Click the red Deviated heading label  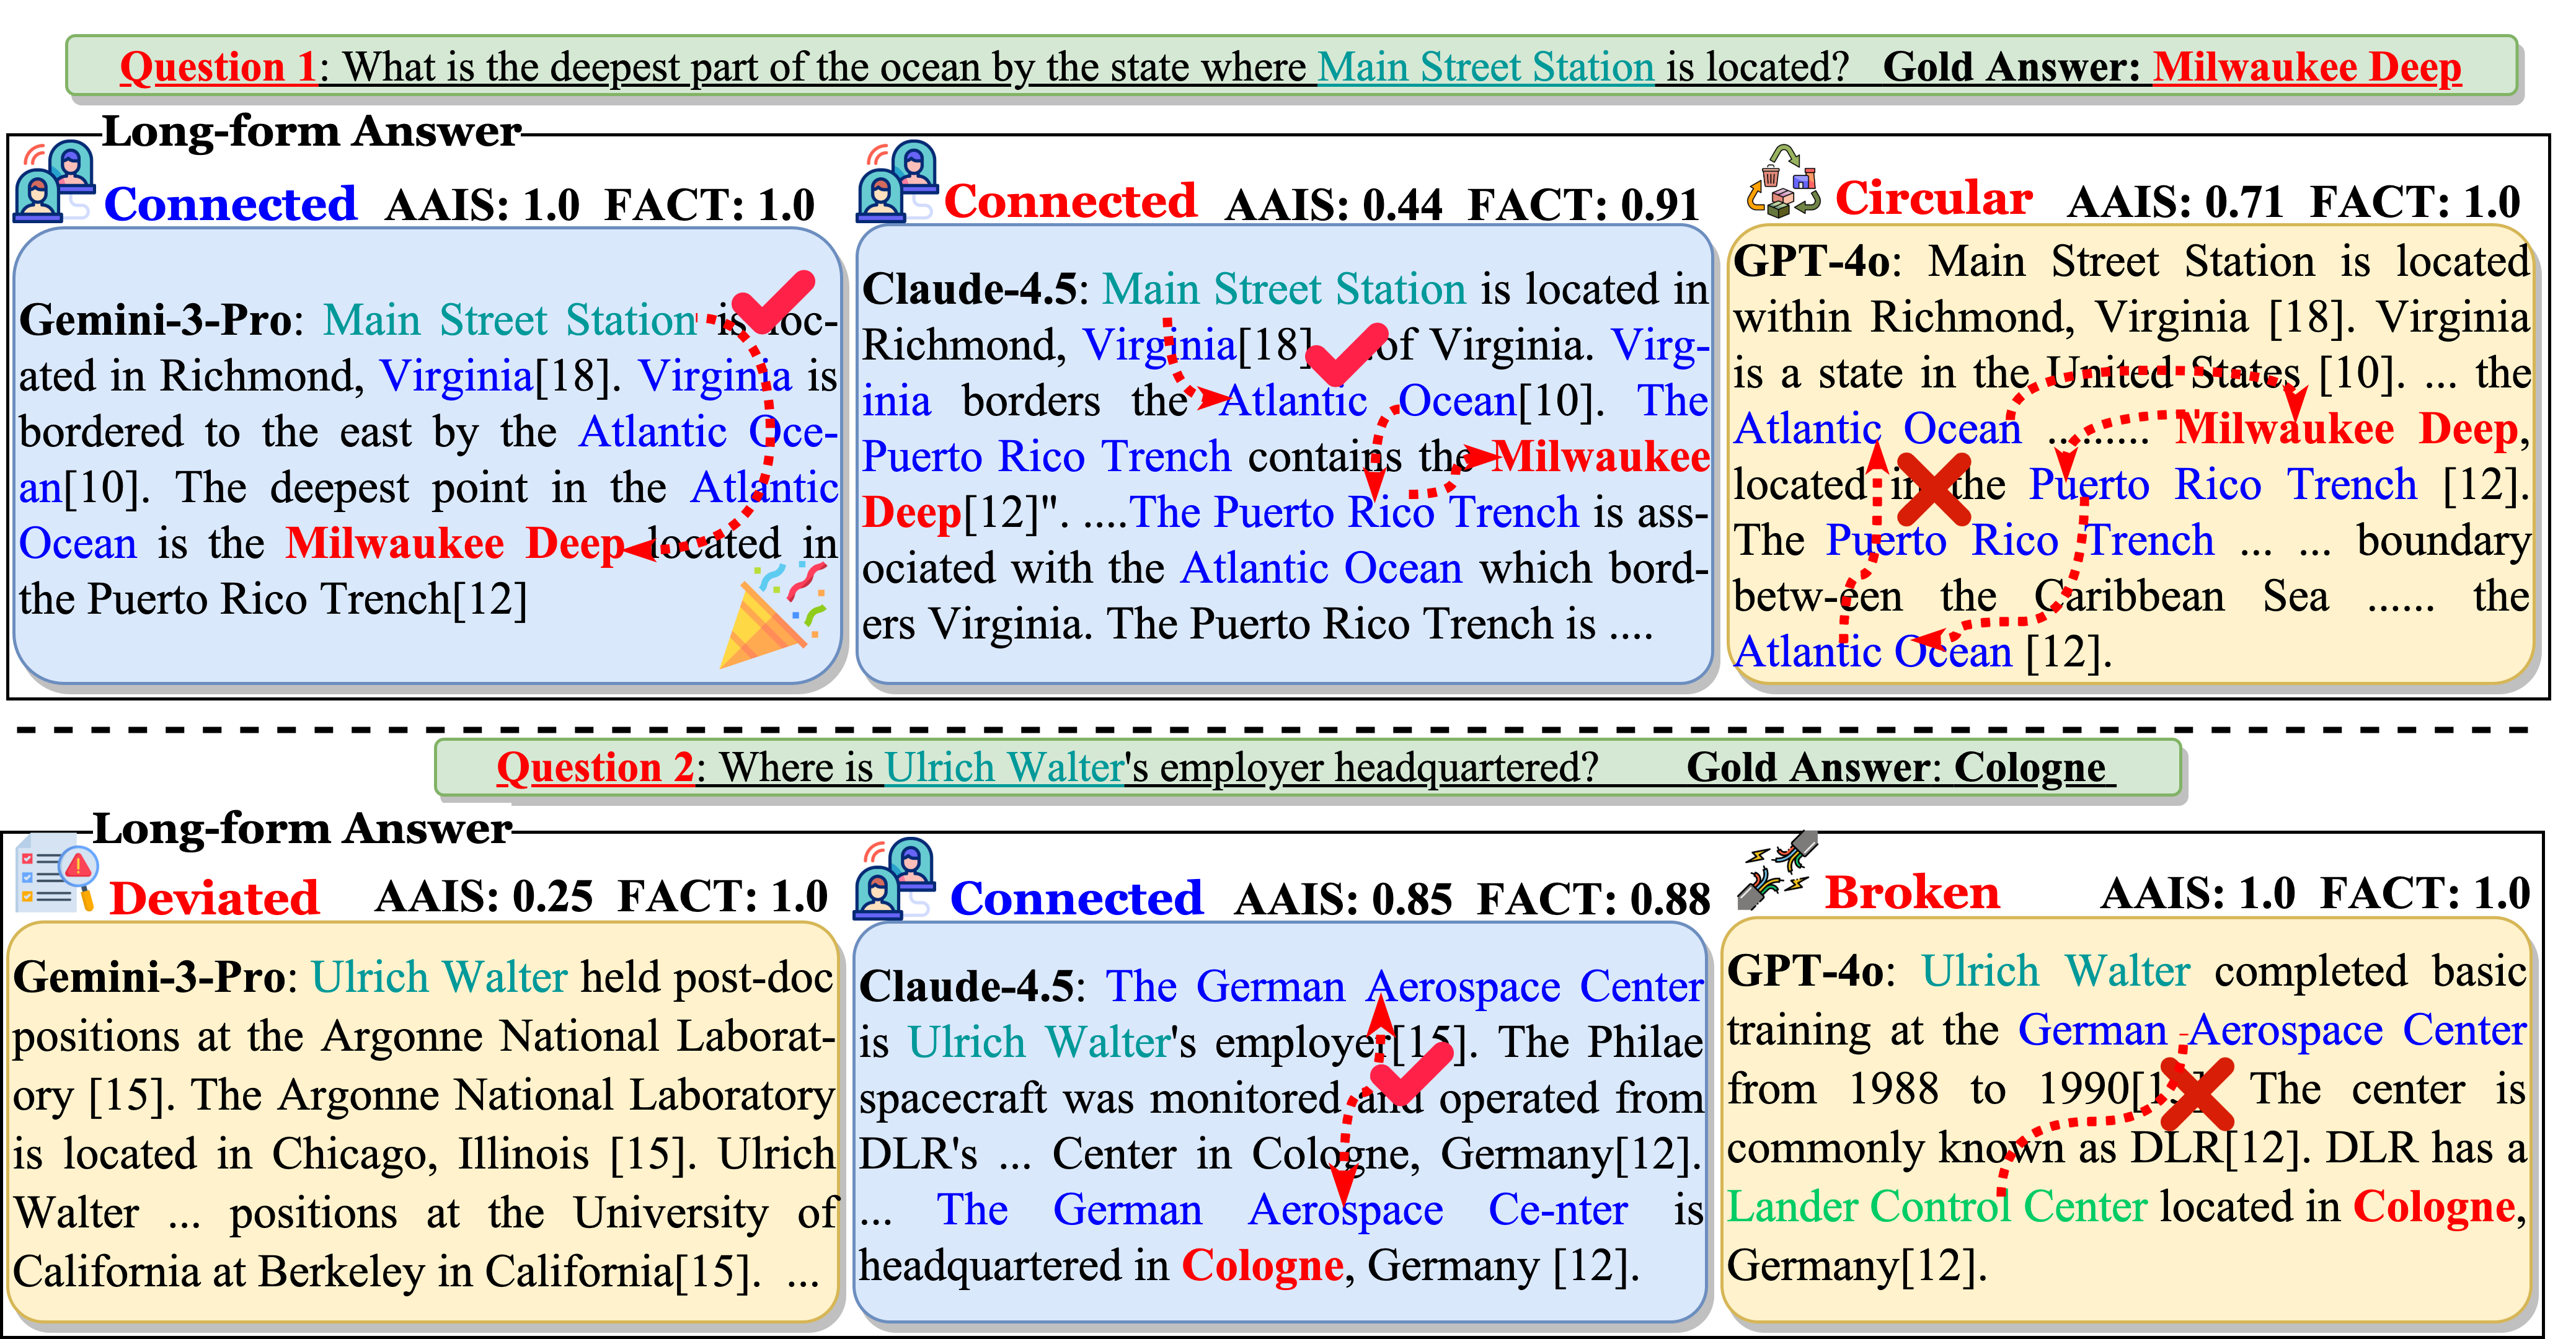[x=214, y=897]
